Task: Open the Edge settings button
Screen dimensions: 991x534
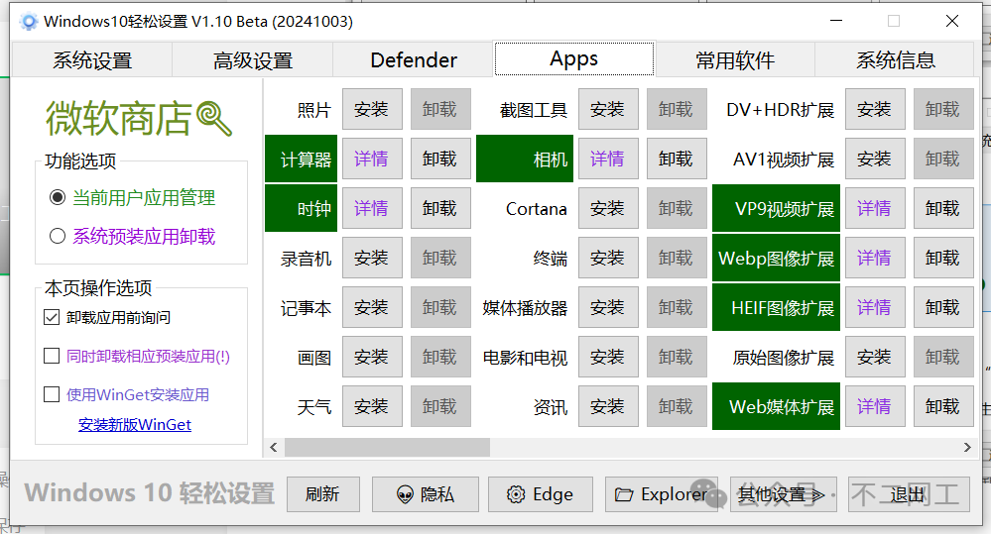Action: click(541, 494)
